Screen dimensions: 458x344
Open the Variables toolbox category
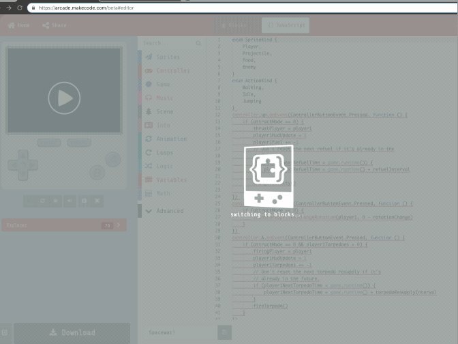172,180
